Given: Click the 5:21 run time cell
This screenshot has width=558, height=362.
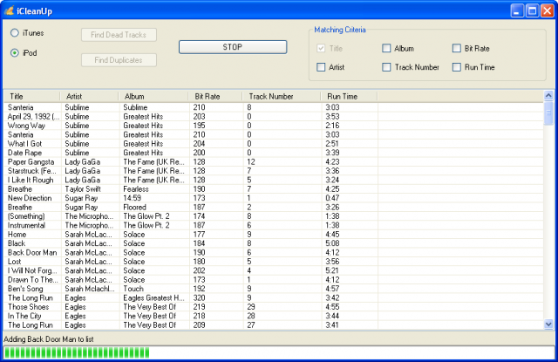Looking at the screenshot, I should [332, 271].
